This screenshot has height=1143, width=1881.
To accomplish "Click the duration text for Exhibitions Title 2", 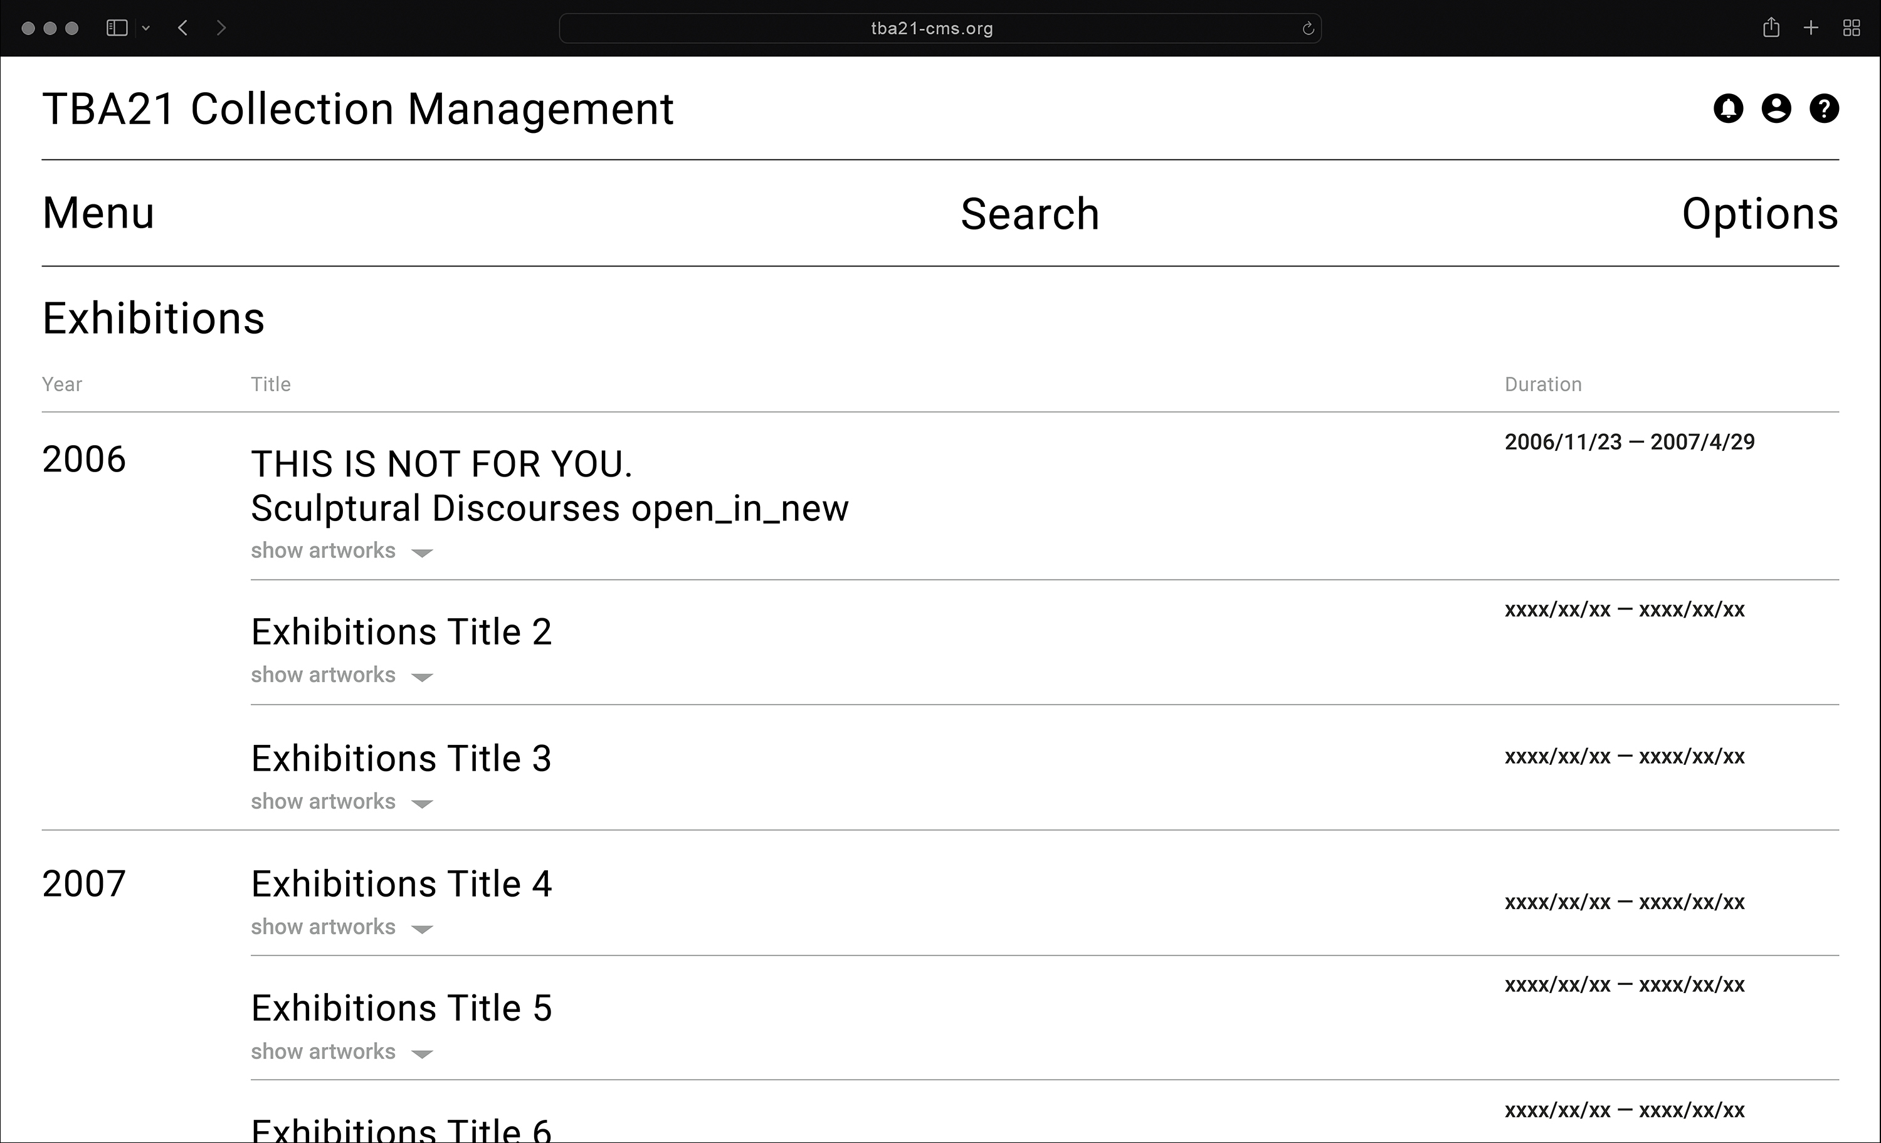I will (1625, 610).
